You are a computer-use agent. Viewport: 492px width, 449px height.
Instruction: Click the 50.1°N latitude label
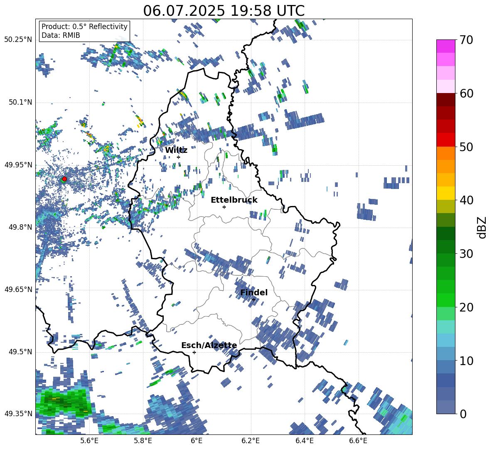[20, 102]
